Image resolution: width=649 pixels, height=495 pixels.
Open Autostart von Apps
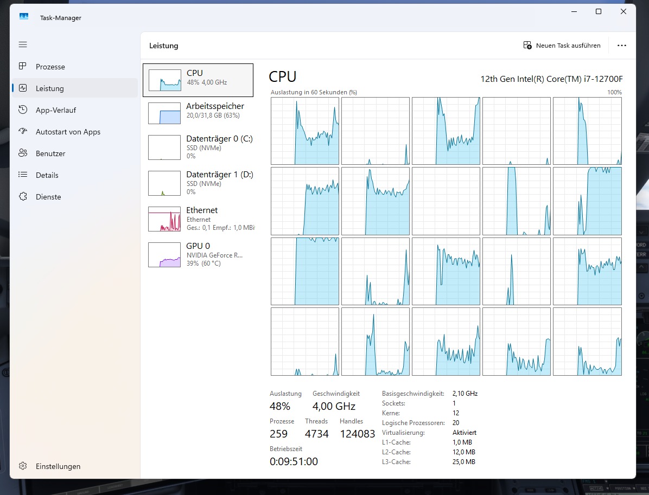click(x=74, y=132)
